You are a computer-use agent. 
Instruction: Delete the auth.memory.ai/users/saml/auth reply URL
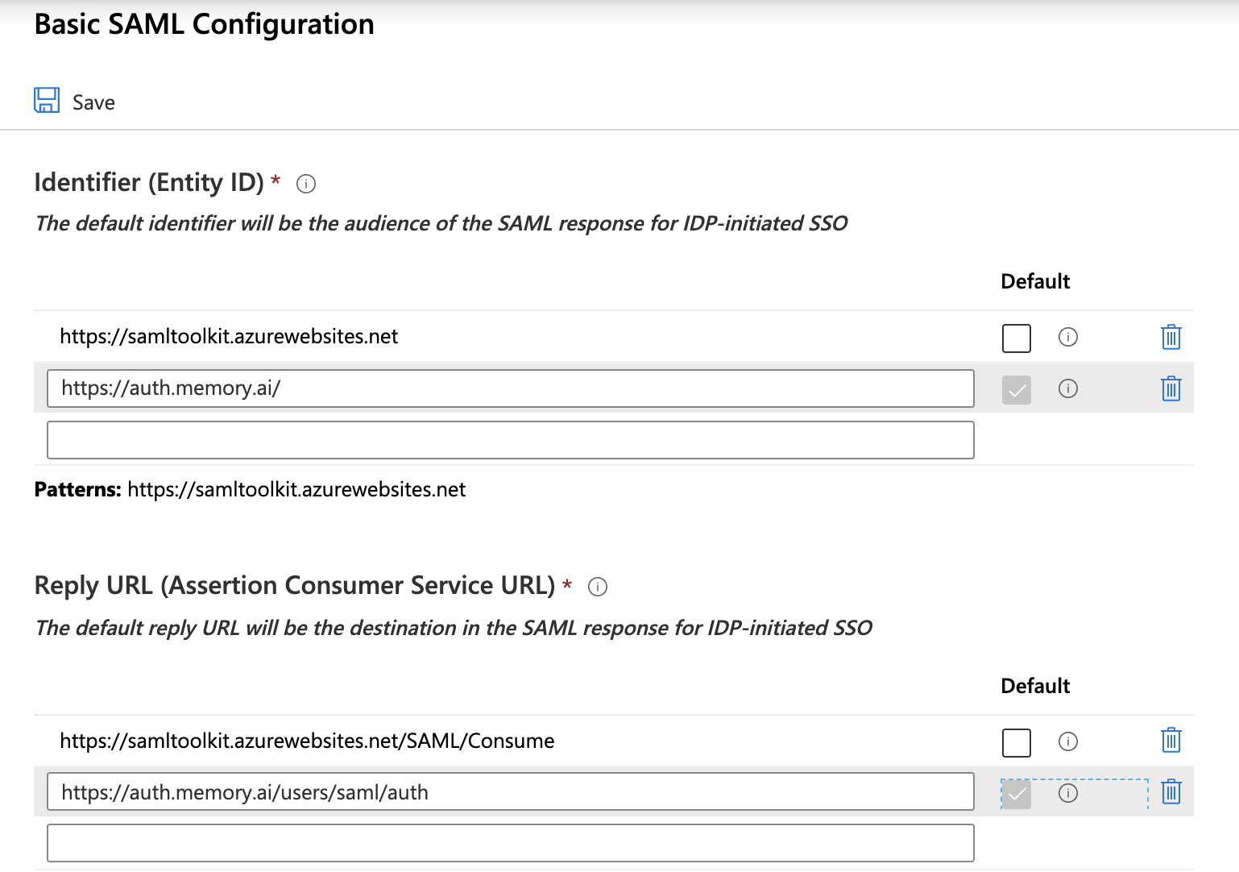click(x=1171, y=792)
